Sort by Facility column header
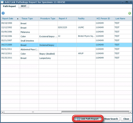 pos(86,19)
